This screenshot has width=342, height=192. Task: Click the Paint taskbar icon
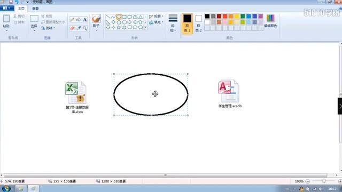pos(33,188)
